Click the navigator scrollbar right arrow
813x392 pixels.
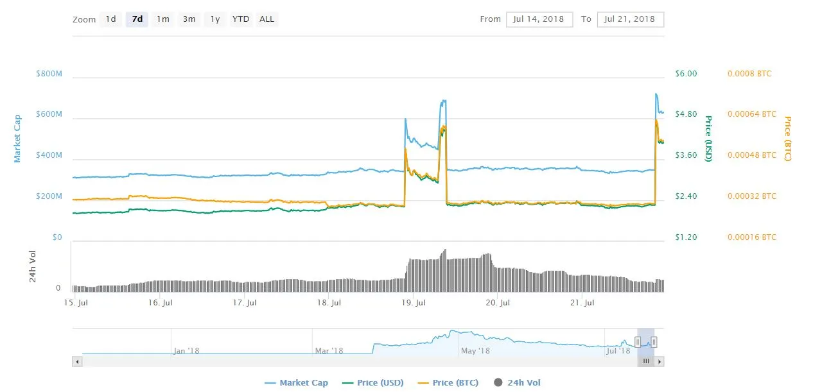pyautogui.click(x=660, y=362)
